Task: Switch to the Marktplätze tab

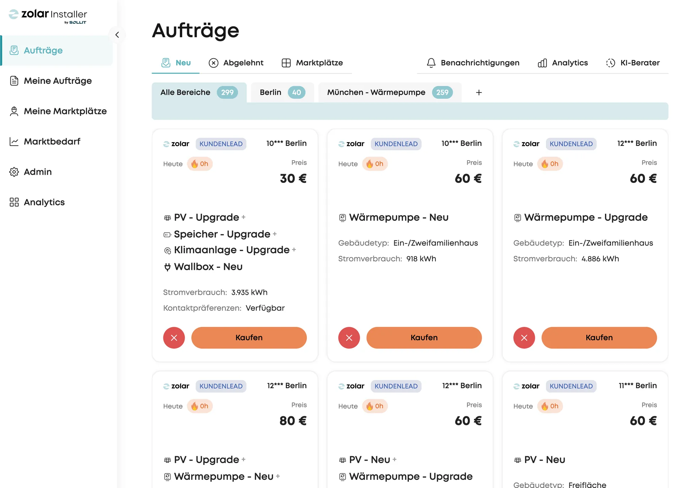Action: click(x=312, y=63)
